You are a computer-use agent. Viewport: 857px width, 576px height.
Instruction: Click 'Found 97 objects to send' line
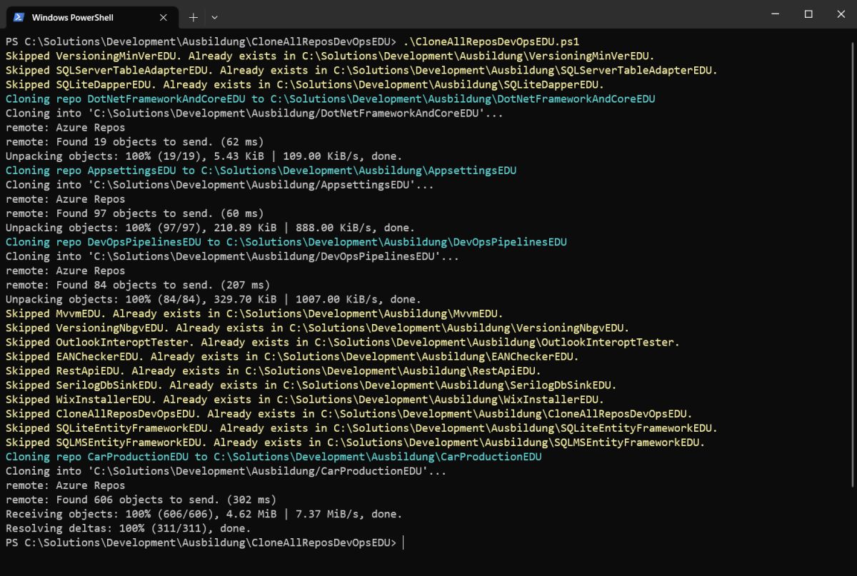[134, 213]
